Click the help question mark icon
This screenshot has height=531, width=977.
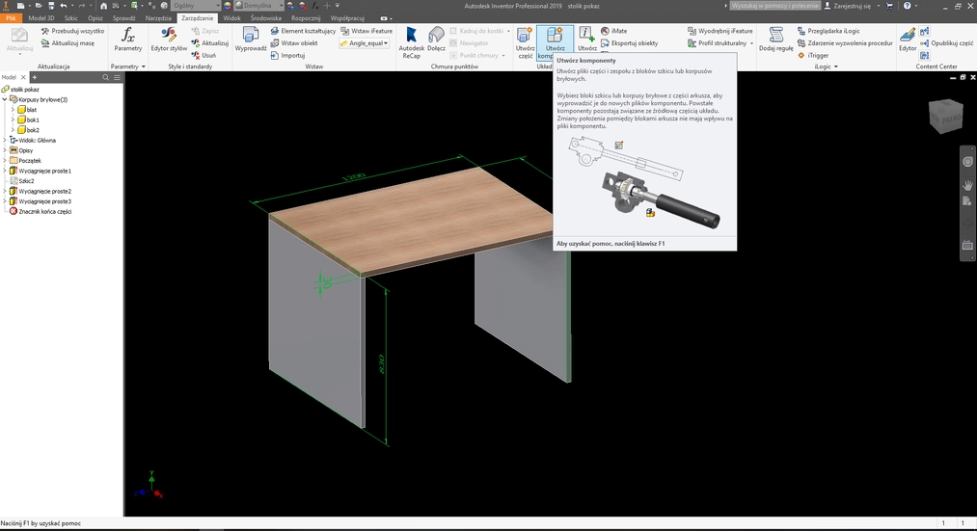[908, 6]
